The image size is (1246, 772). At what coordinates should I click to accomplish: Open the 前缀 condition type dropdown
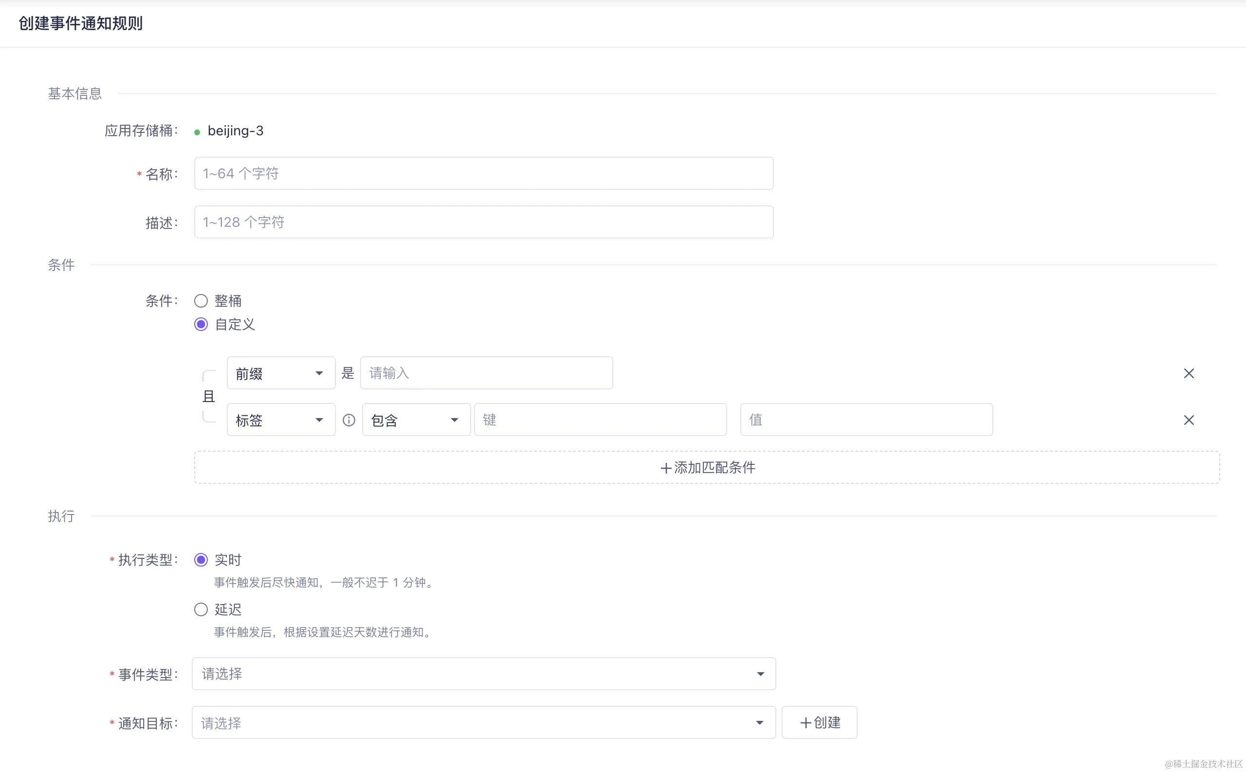281,373
